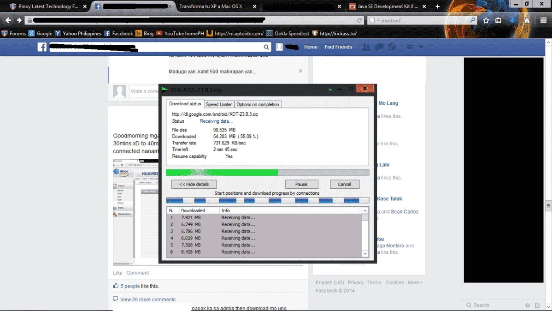Click the thumbs-up icon beside 5 people
This screenshot has width=552, height=311.
point(116,286)
